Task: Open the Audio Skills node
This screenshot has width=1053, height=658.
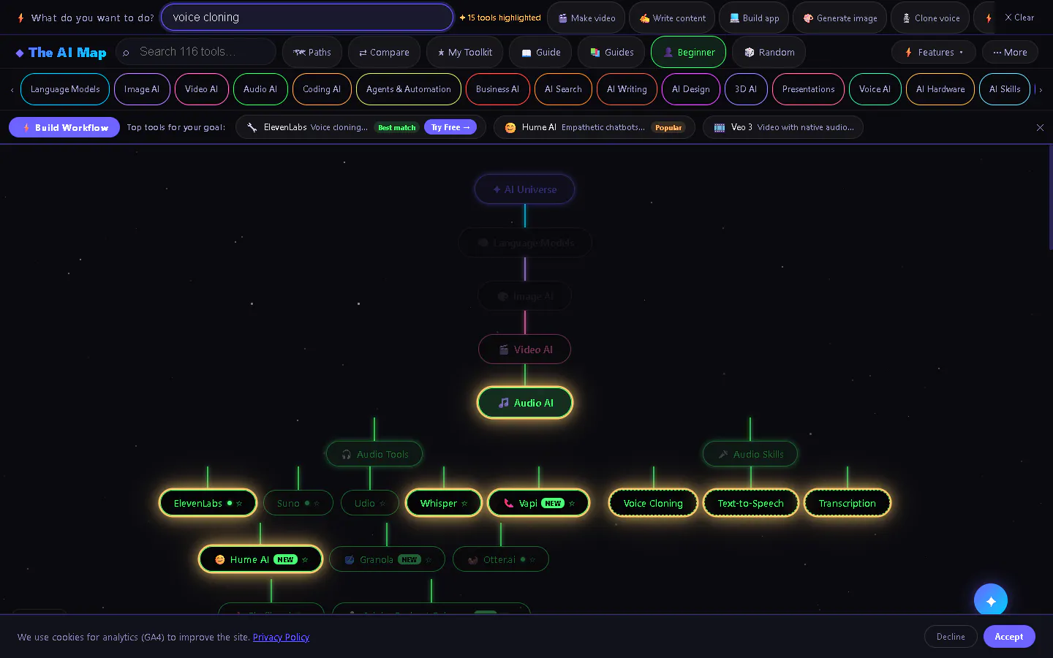Action: [x=750, y=454]
